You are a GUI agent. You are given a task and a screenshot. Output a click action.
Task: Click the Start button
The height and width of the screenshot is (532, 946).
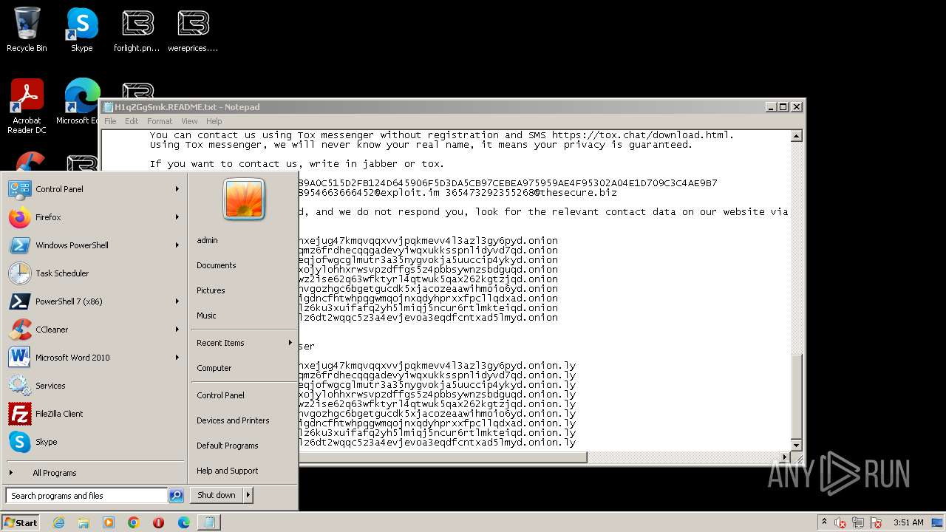pos(21,522)
